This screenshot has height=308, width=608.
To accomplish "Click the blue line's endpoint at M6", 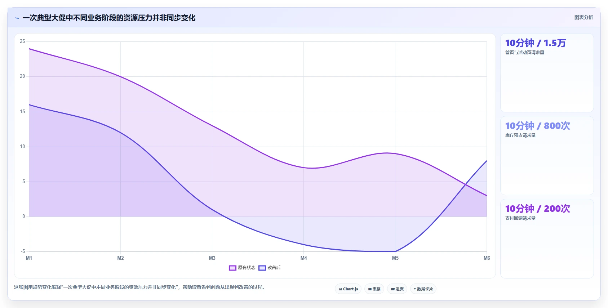I will (x=487, y=161).
